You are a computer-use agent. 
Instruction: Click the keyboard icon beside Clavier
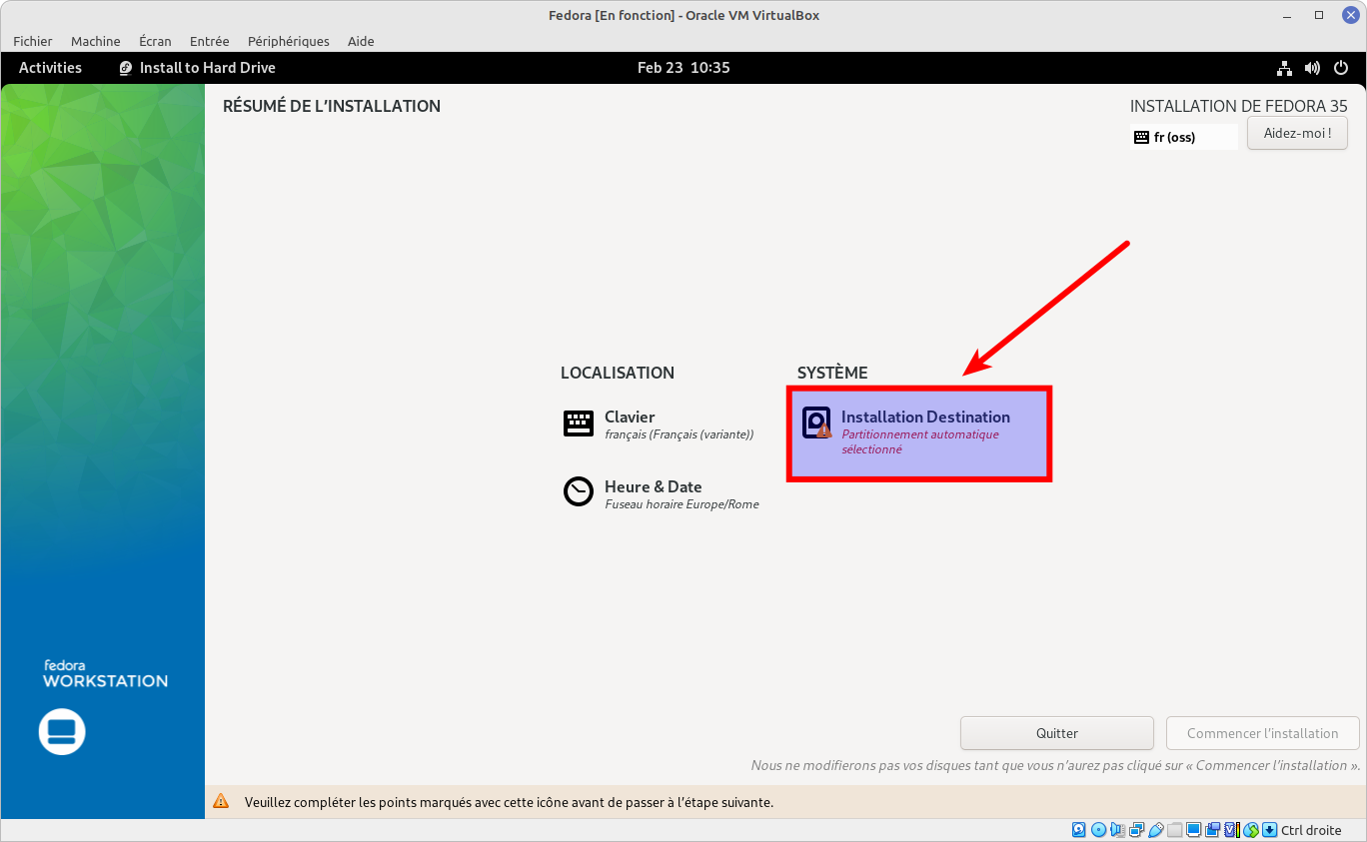pyautogui.click(x=579, y=423)
